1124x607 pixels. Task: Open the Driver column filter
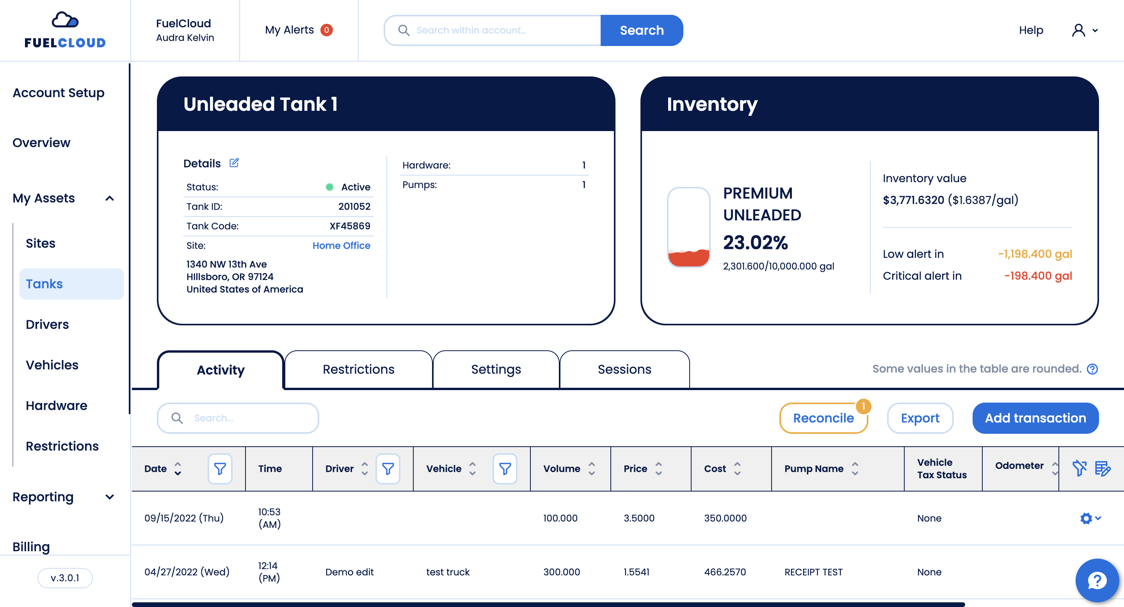388,469
